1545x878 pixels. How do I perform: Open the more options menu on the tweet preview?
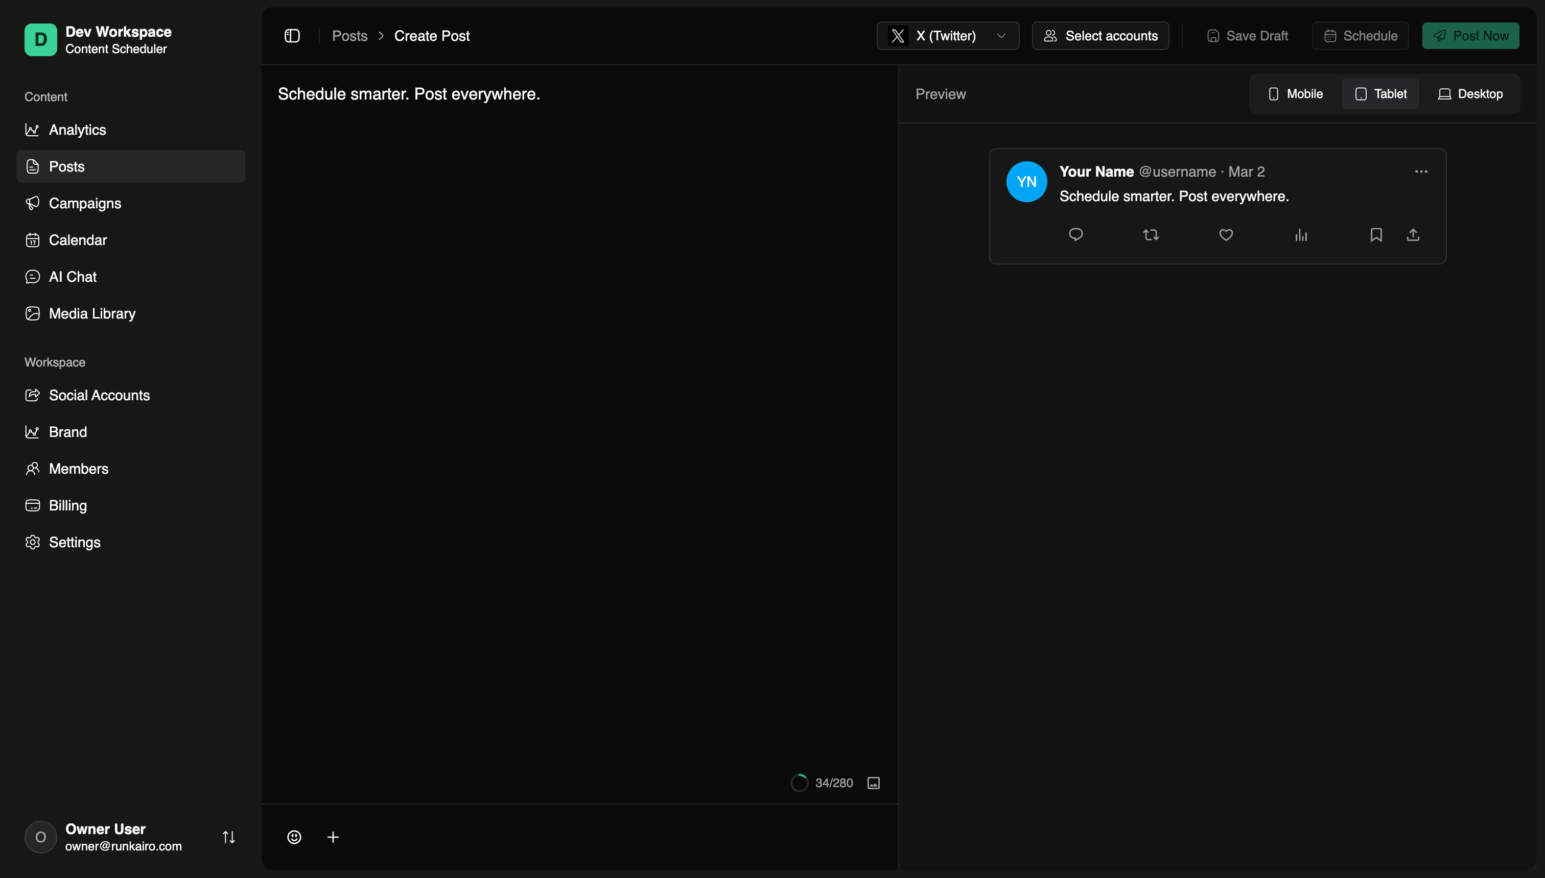tap(1421, 171)
